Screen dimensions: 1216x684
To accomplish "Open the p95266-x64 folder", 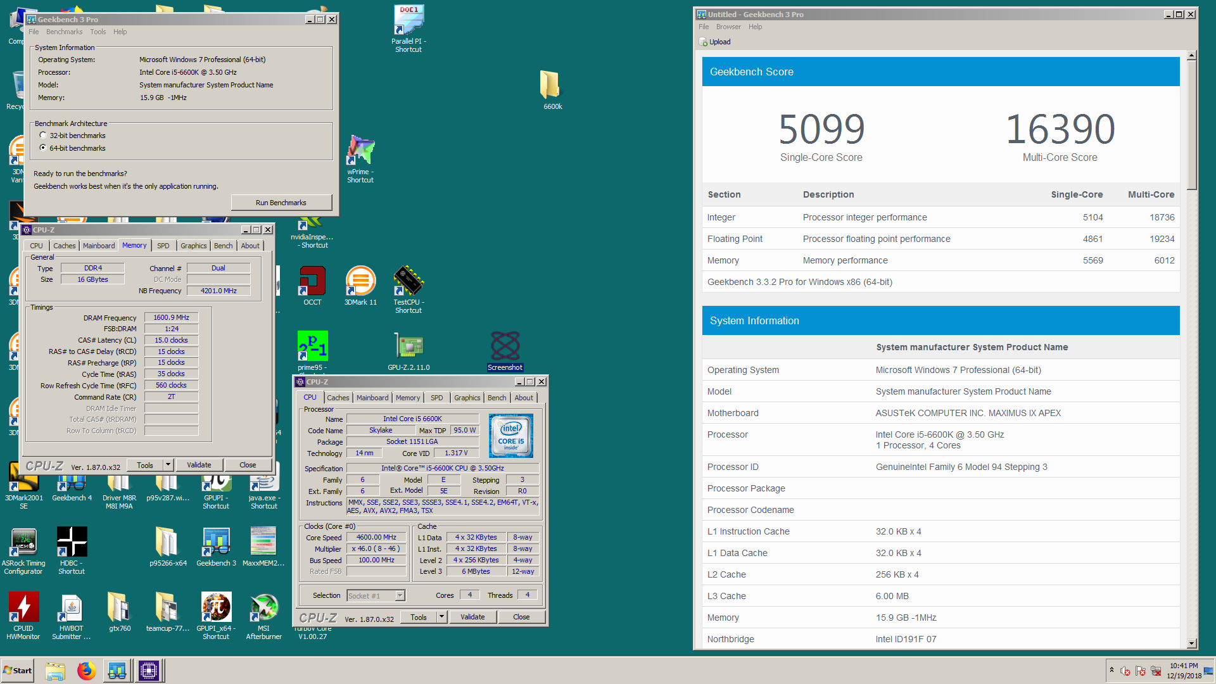I will 168,547.
